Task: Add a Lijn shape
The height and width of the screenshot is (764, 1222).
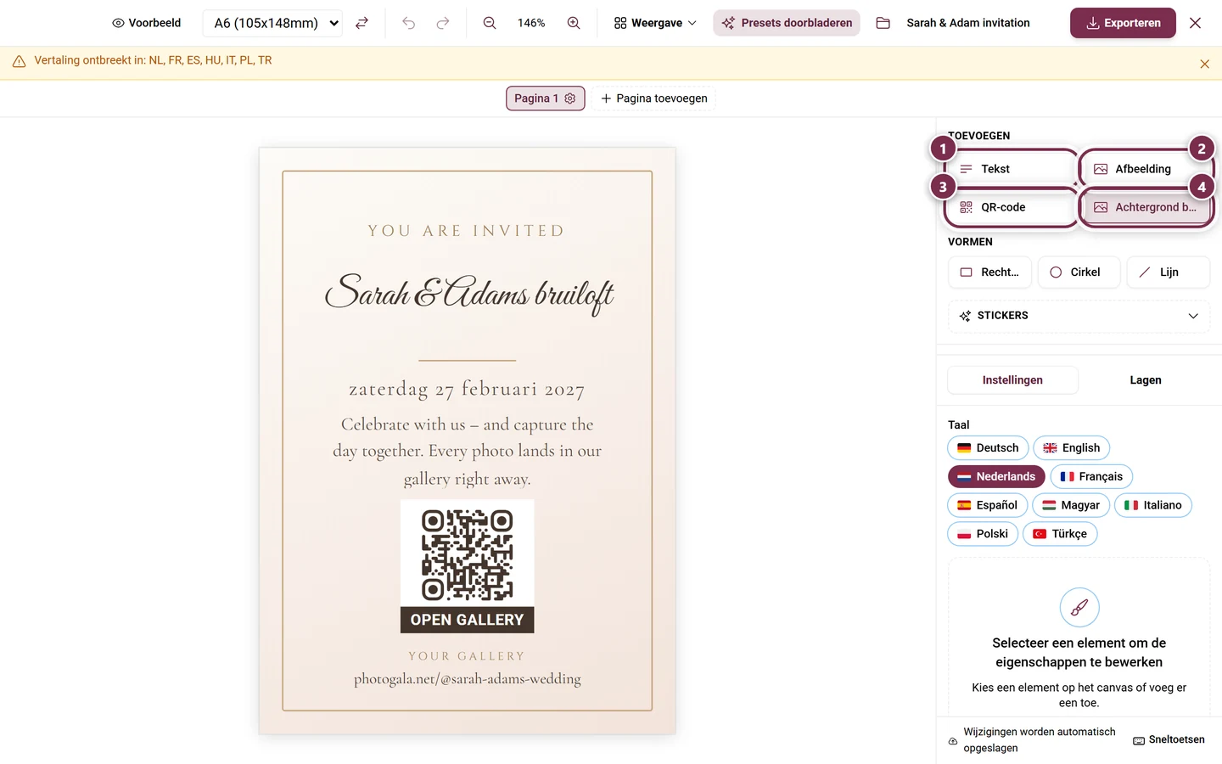Action: tap(1169, 272)
